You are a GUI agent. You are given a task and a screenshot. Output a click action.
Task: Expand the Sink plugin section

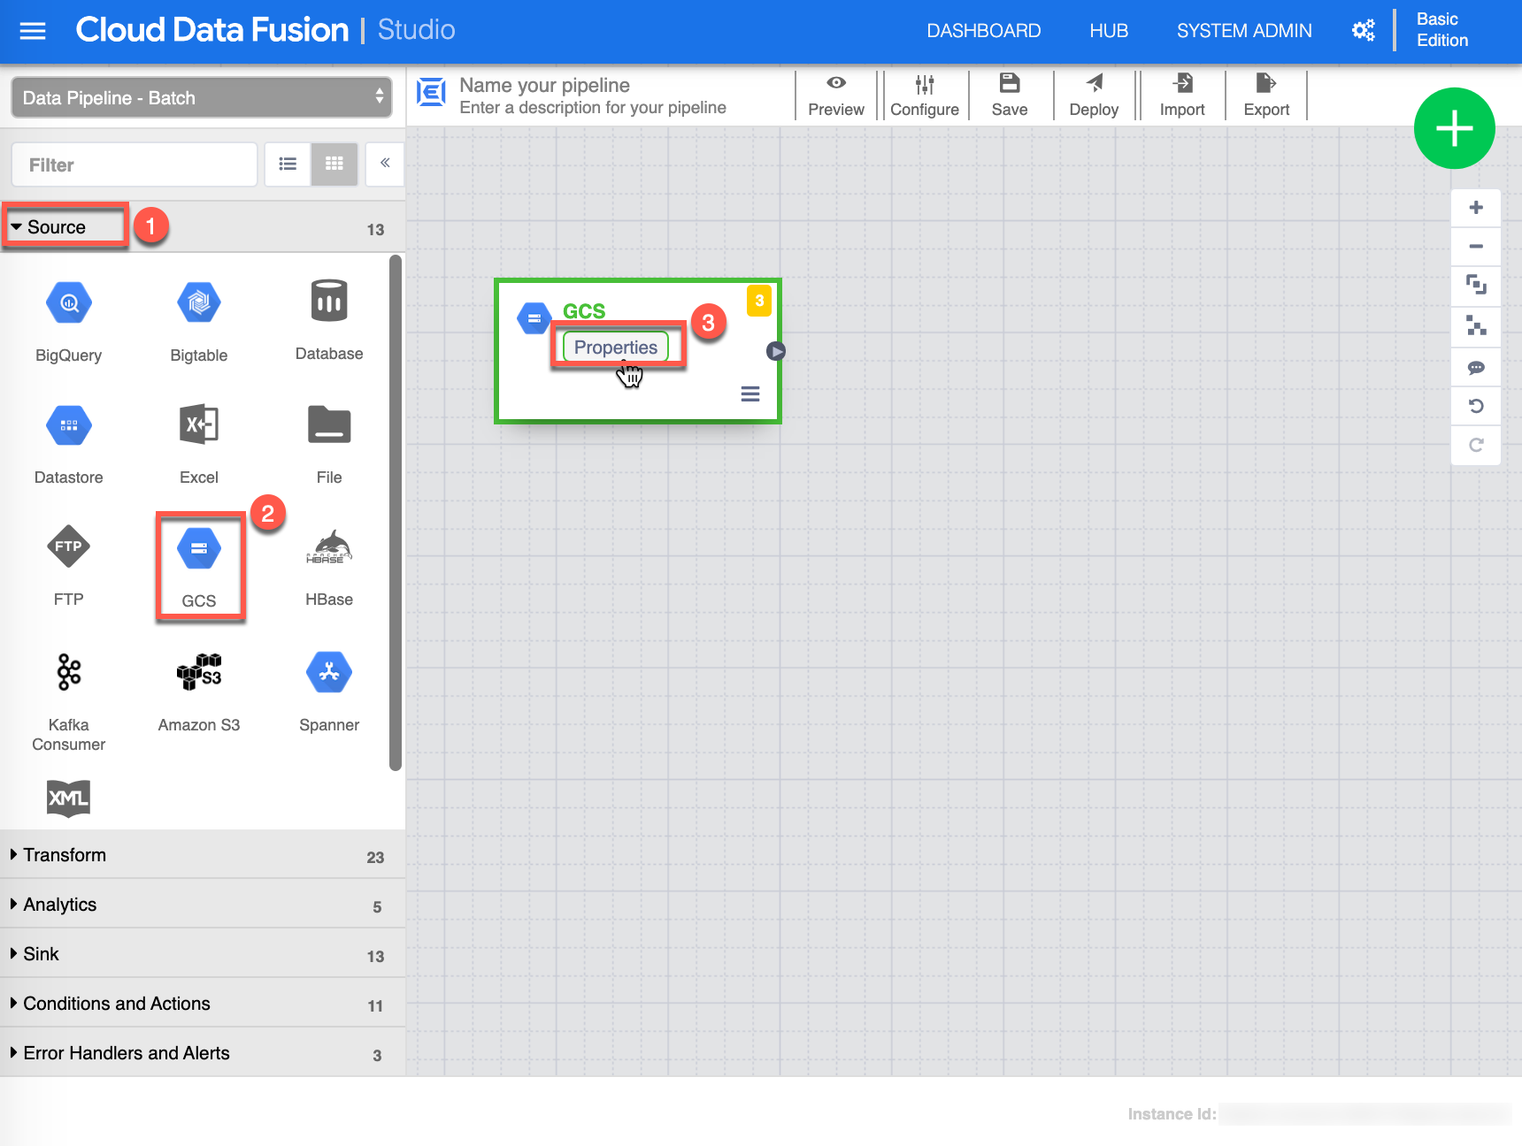(x=41, y=954)
